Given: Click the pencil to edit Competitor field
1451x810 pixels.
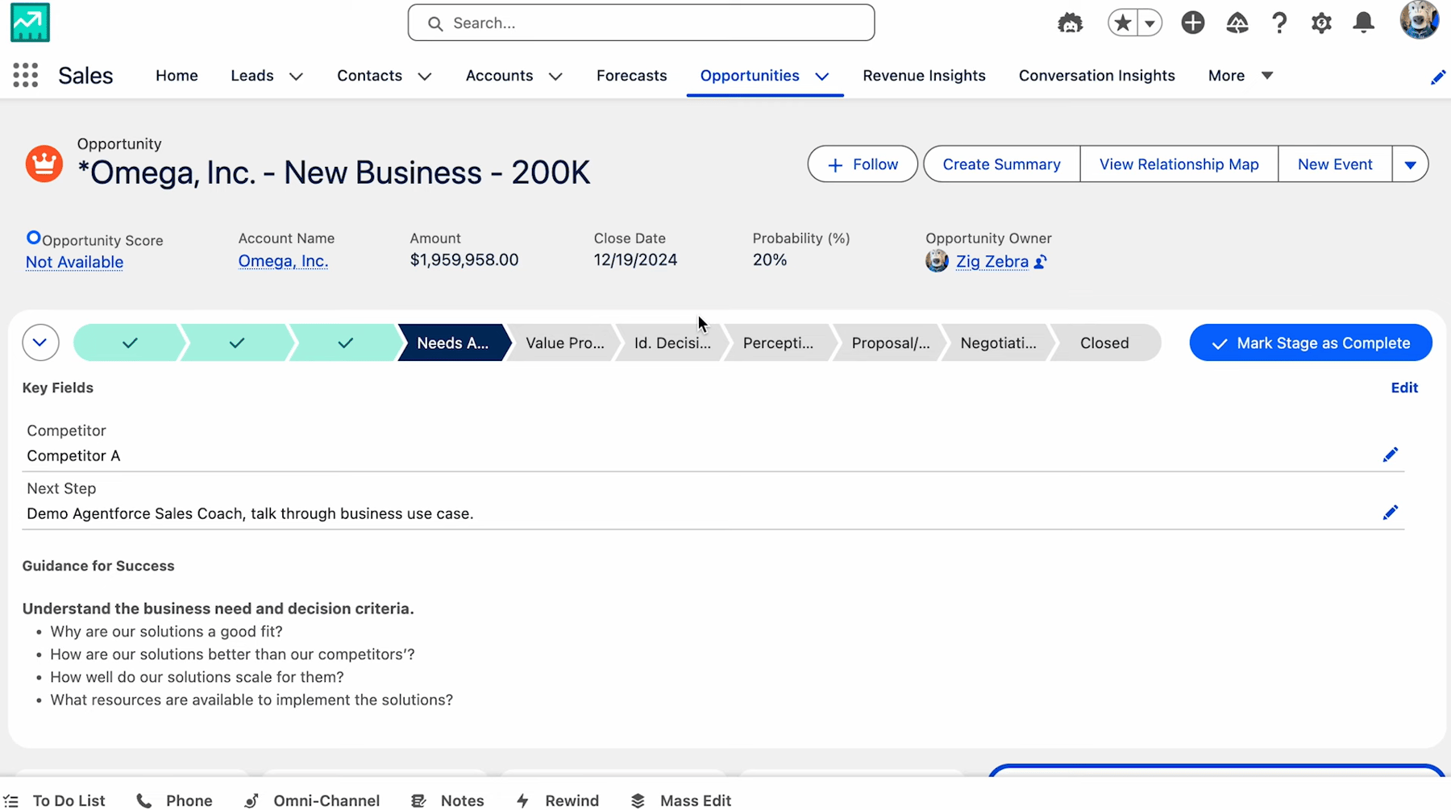Looking at the screenshot, I should click(1391, 455).
